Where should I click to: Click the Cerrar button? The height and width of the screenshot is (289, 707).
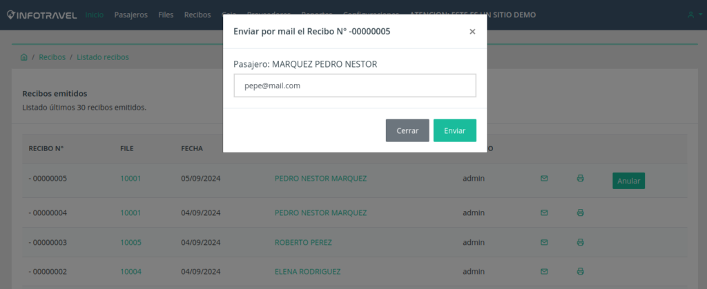(407, 130)
